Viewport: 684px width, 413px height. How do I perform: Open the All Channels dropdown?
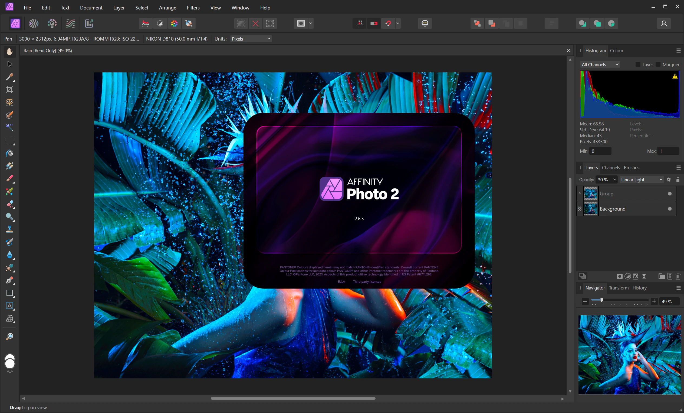click(x=600, y=65)
